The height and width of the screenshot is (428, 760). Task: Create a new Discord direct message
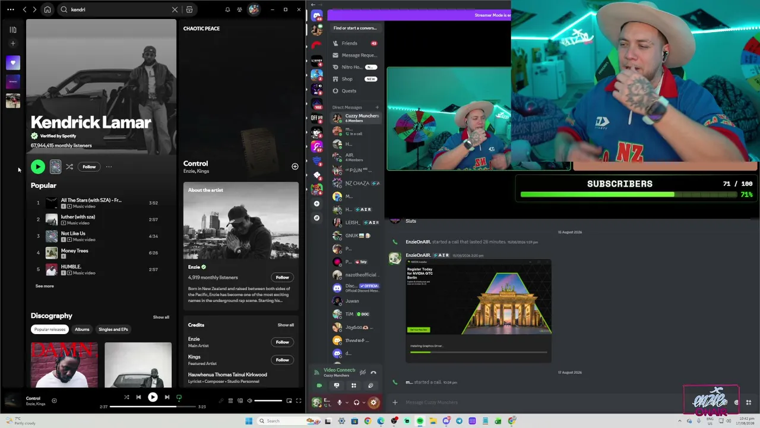click(x=377, y=108)
